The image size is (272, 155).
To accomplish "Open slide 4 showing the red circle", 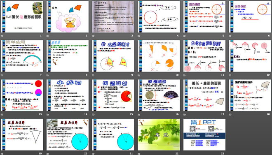I will [x=159, y=17].
